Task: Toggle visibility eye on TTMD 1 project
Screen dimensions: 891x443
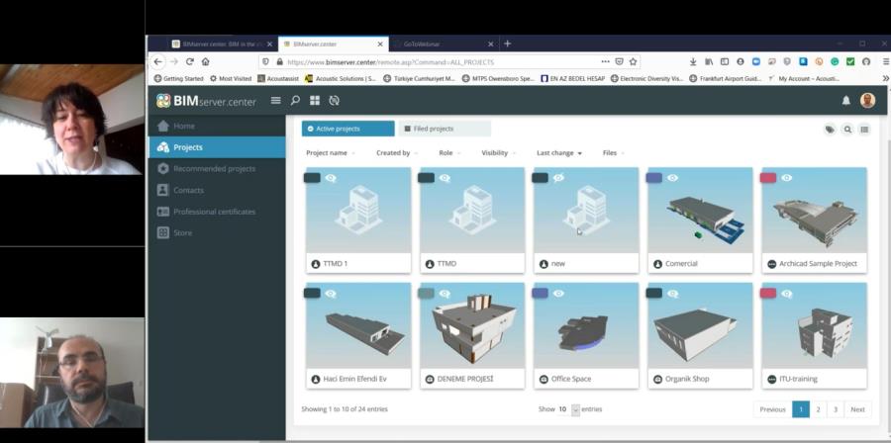Action: tap(331, 178)
